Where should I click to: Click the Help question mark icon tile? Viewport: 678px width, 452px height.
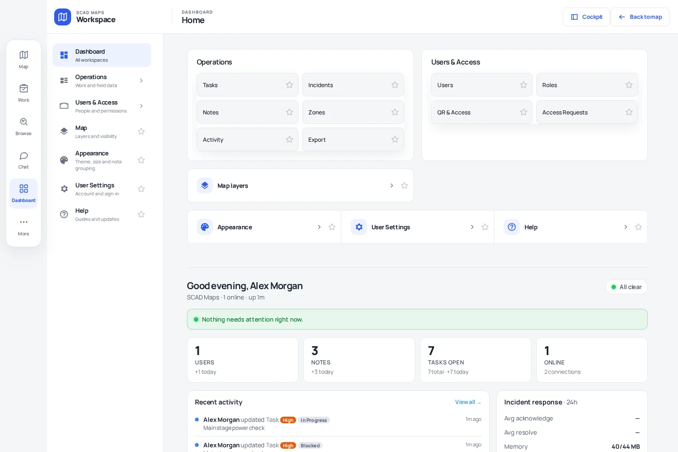512,227
